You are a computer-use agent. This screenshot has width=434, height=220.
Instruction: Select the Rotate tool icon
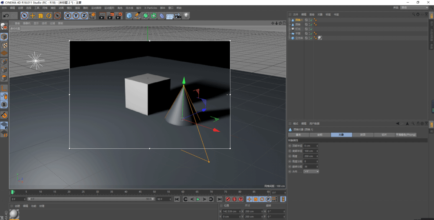49,16
